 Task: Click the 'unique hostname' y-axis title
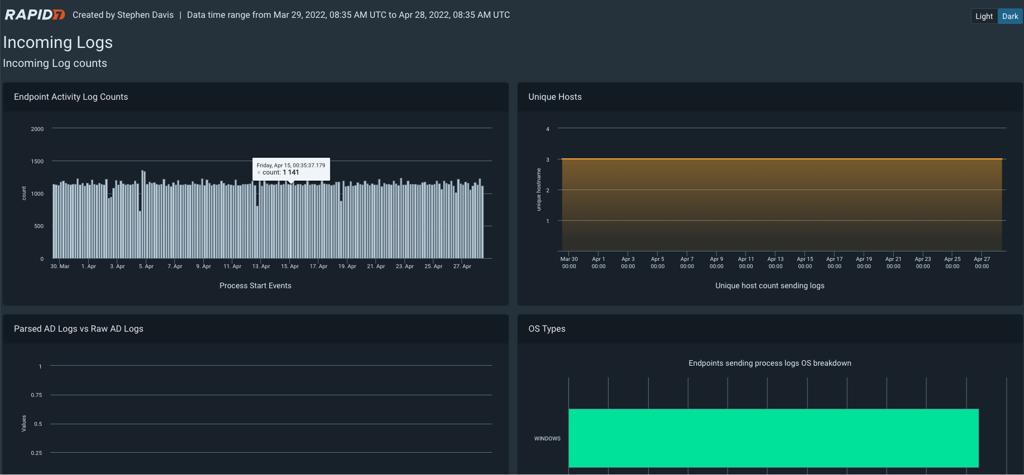point(539,190)
